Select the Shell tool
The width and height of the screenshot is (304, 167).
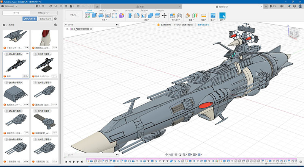144,16
